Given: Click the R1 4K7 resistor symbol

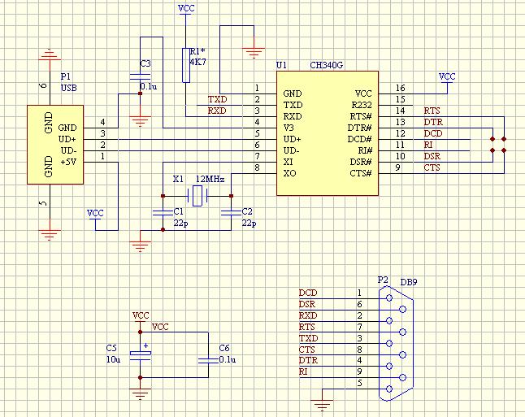Looking at the screenshot, I should tap(185, 65).
